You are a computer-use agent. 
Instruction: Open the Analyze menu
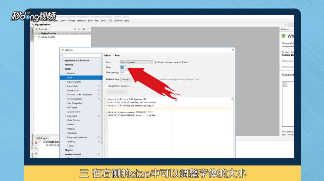[71, 21]
